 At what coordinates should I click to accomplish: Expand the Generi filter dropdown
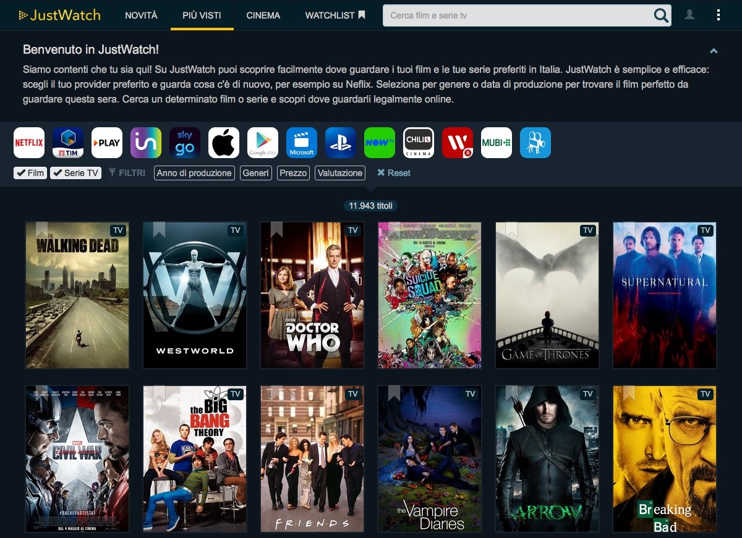pyautogui.click(x=255, y=173)
